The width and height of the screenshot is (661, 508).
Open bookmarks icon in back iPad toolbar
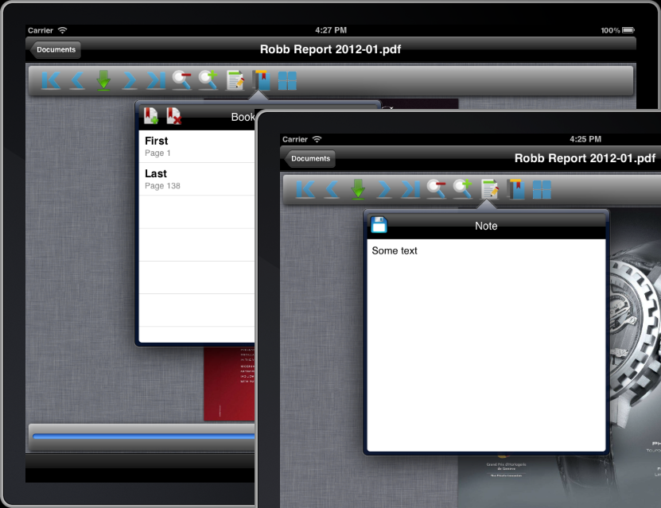262,80
